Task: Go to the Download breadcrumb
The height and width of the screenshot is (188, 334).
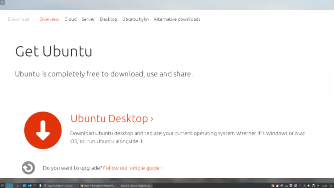Action: point(19,19)
